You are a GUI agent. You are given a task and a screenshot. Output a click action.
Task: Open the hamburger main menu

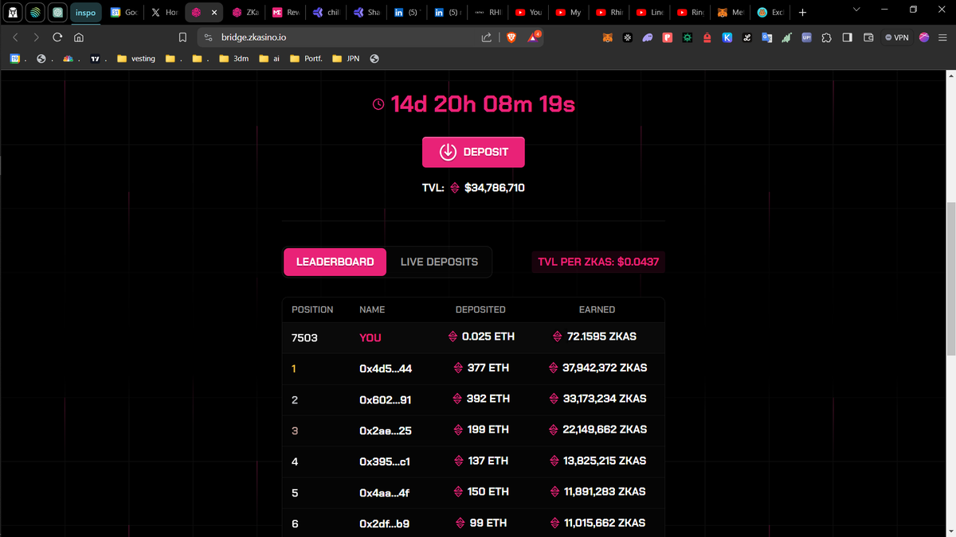pos(943,37)
